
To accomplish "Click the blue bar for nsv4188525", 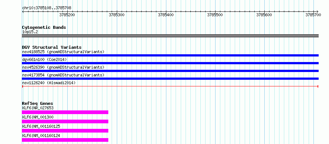I will pyautogui.click(x=170, y=55).
